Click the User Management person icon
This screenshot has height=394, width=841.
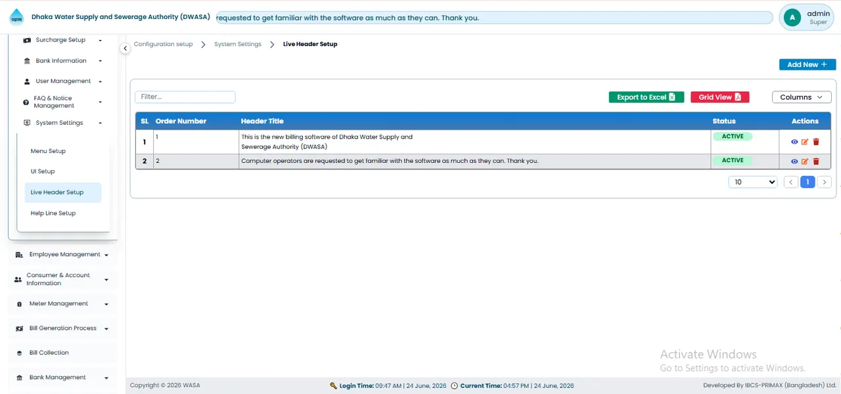27,81
